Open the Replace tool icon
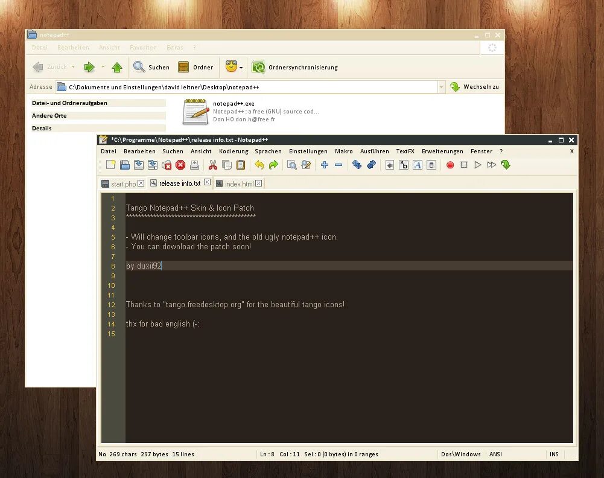 [x=306, y=165]
